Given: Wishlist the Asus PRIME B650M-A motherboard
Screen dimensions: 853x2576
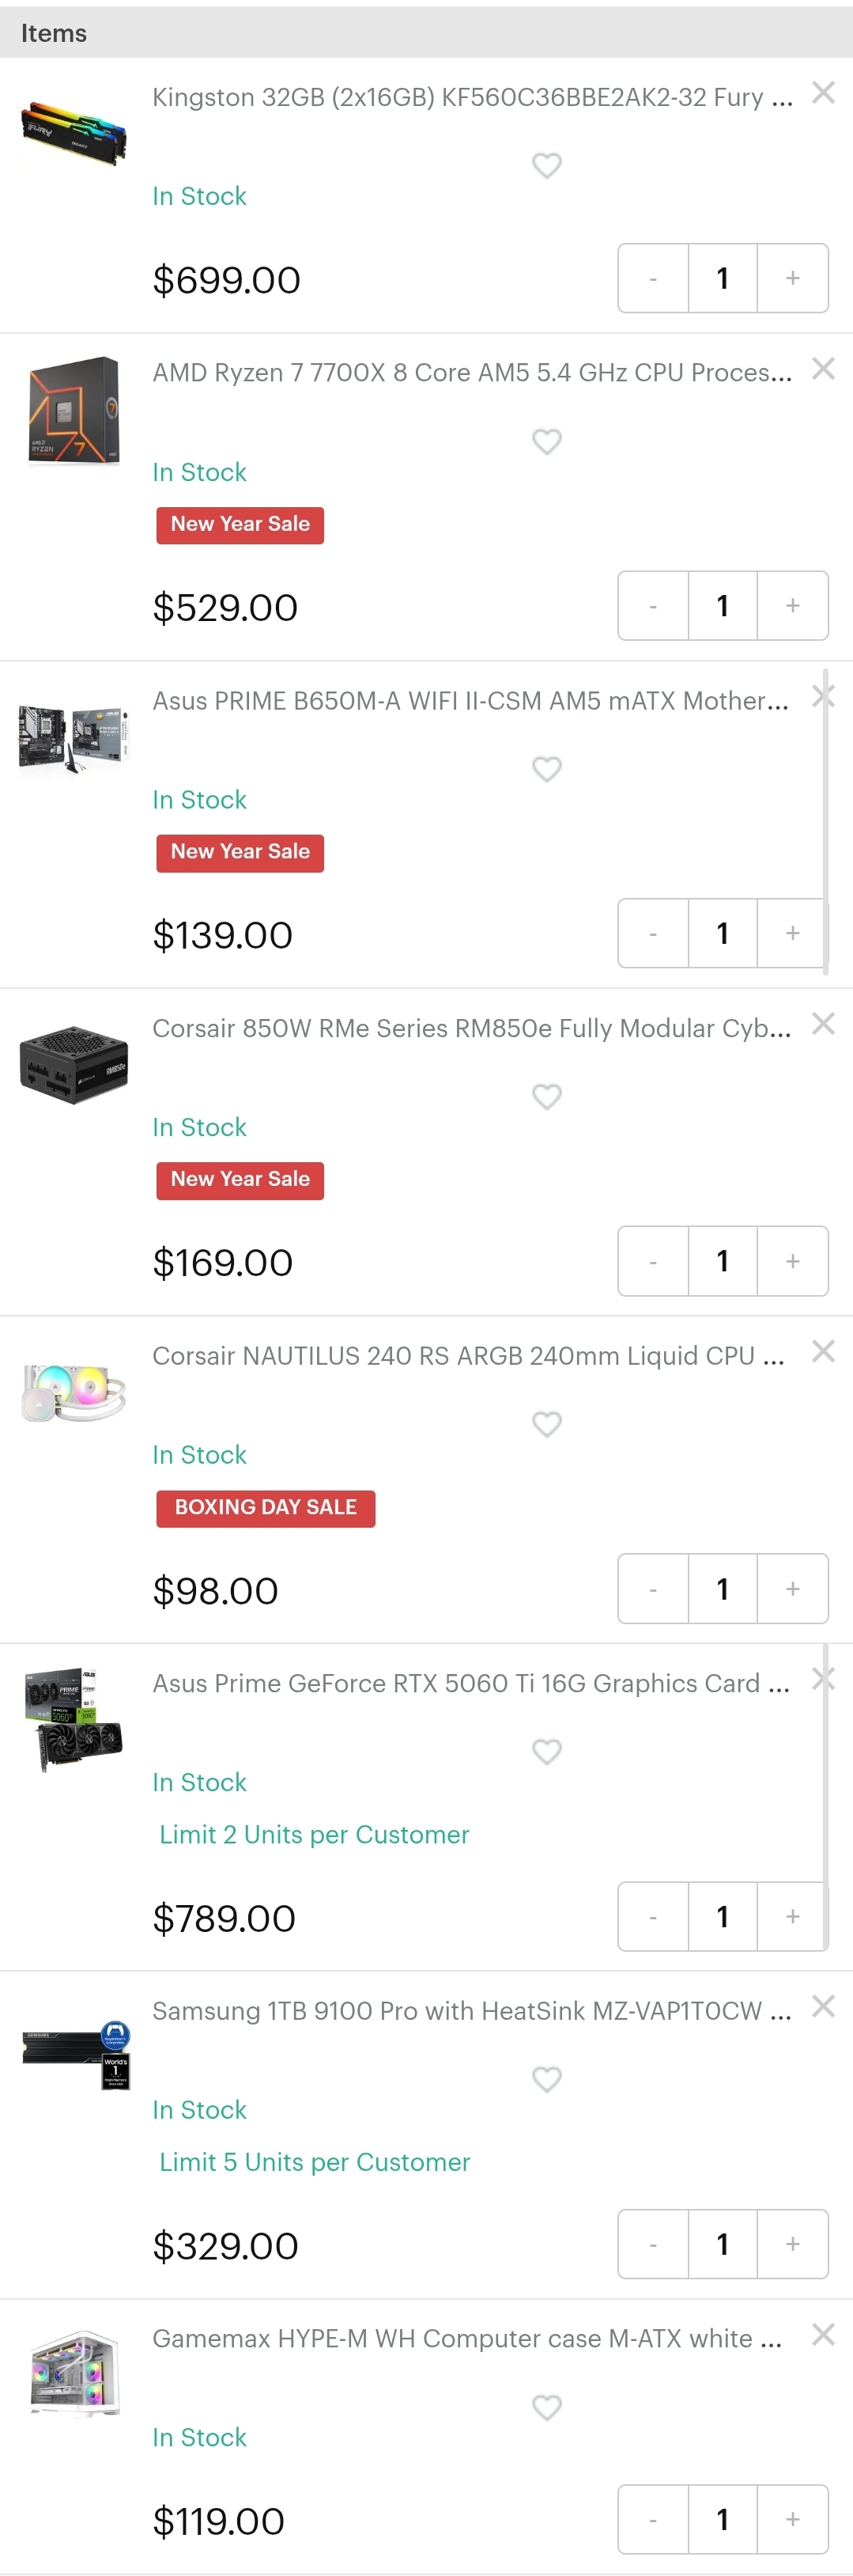Looking at the screenshot, I should pyautogui.click(x=546, y=769).
